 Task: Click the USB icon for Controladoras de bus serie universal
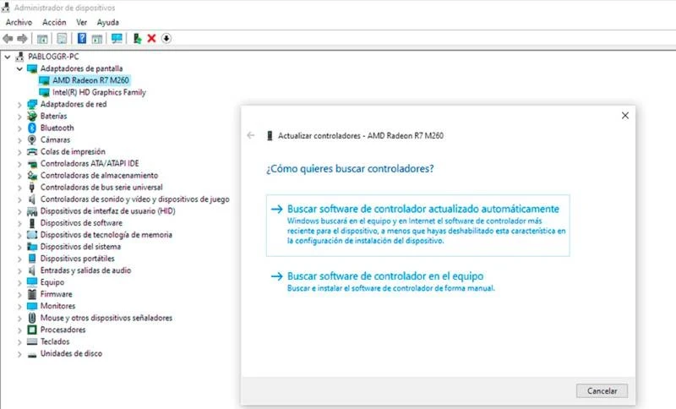(32, 188)
